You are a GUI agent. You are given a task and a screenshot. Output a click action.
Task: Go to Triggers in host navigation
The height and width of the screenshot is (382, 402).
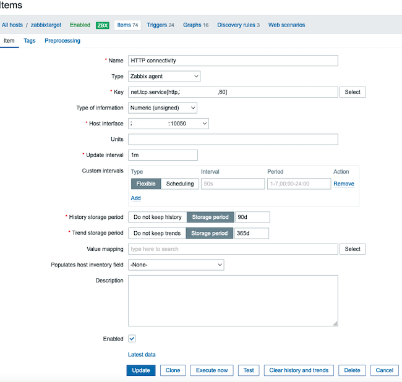[160, 25]
